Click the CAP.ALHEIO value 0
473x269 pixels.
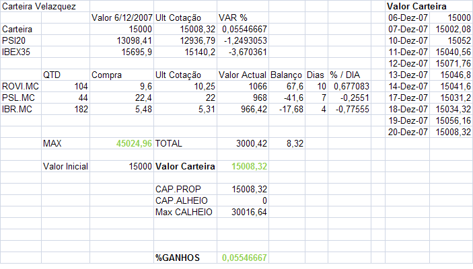coord(264,201)
